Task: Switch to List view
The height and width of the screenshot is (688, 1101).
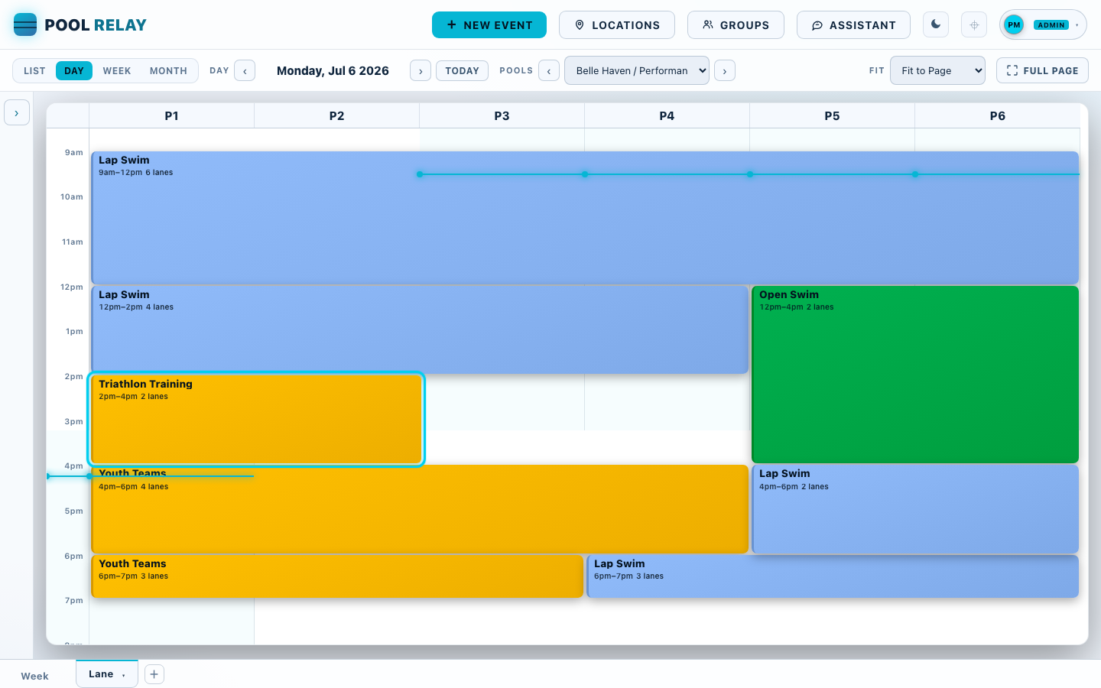Action: coord(34,70)
